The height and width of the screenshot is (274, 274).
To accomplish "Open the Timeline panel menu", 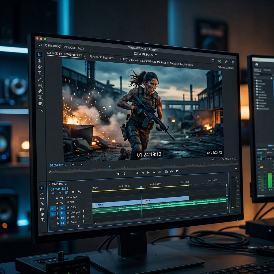I will (x=66, y=184).
